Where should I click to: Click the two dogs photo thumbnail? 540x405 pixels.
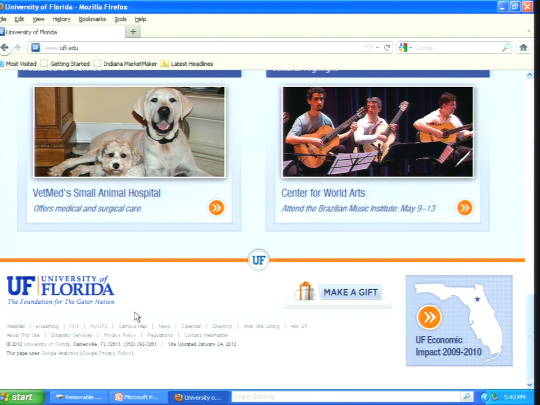pos(129,132)
